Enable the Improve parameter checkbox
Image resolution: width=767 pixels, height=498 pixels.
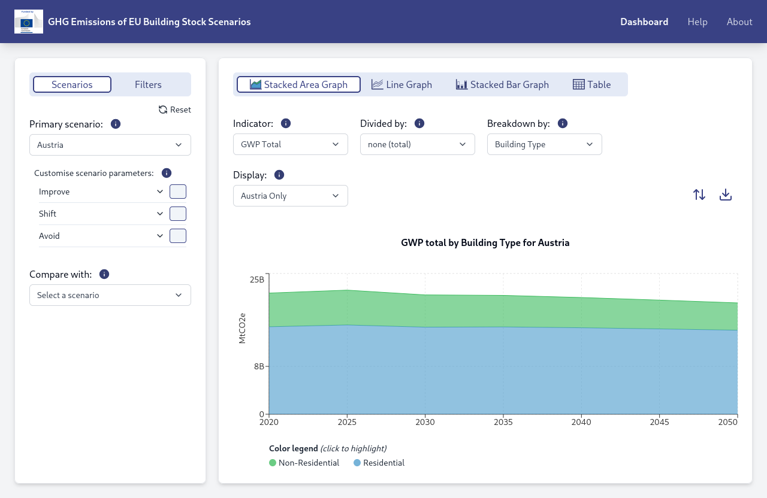pos(178,192)
